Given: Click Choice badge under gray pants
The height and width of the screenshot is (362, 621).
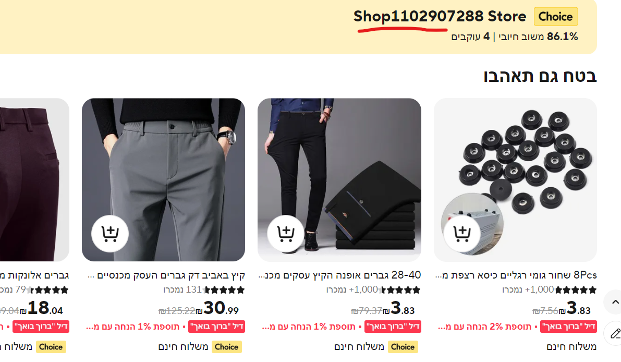Looking at the screenshot, I should click(226, 347).
